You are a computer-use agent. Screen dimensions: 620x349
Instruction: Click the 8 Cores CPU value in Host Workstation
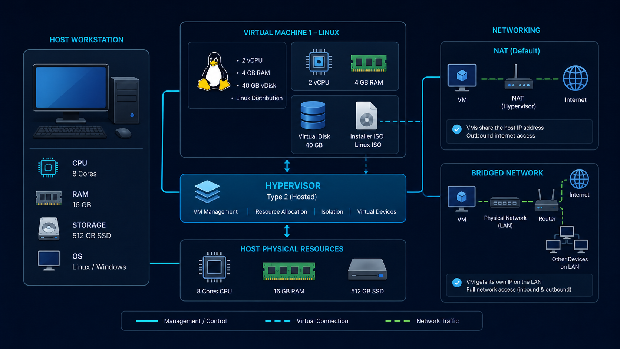(85, 174)
